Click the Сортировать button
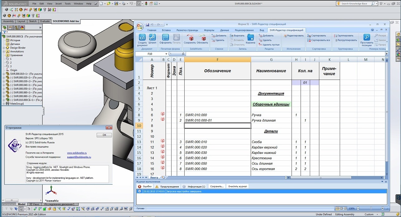Viewport: 401px width, 217px height. (316, 35)
